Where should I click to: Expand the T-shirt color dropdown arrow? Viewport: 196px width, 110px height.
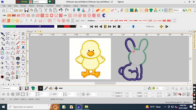[x=36, y=88]
